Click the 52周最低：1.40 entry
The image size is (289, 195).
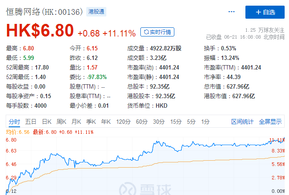tap(26, 77)
